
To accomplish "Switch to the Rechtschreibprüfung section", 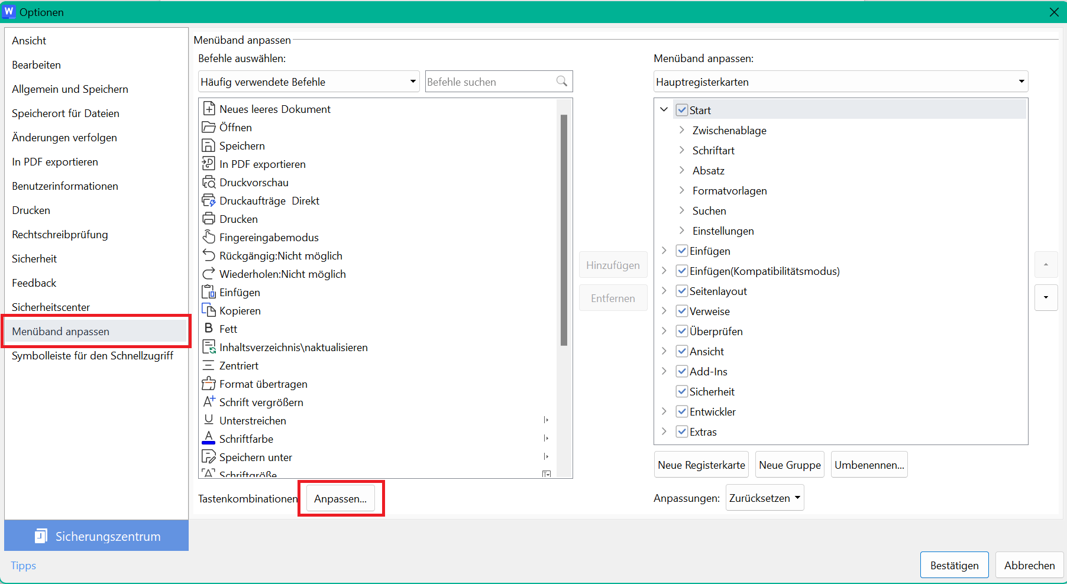I will pyautogui.click(x=60, y=235).
